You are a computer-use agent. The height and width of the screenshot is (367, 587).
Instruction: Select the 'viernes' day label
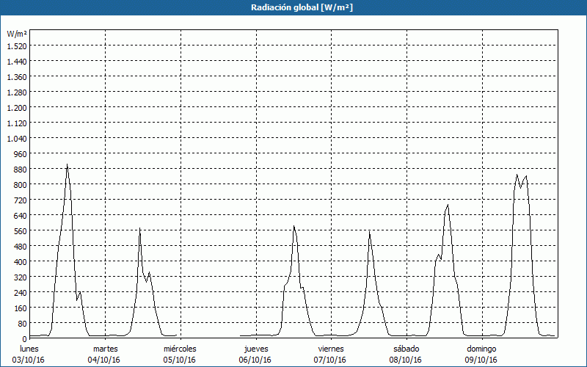pyautogui.click(x=331, y=349)
